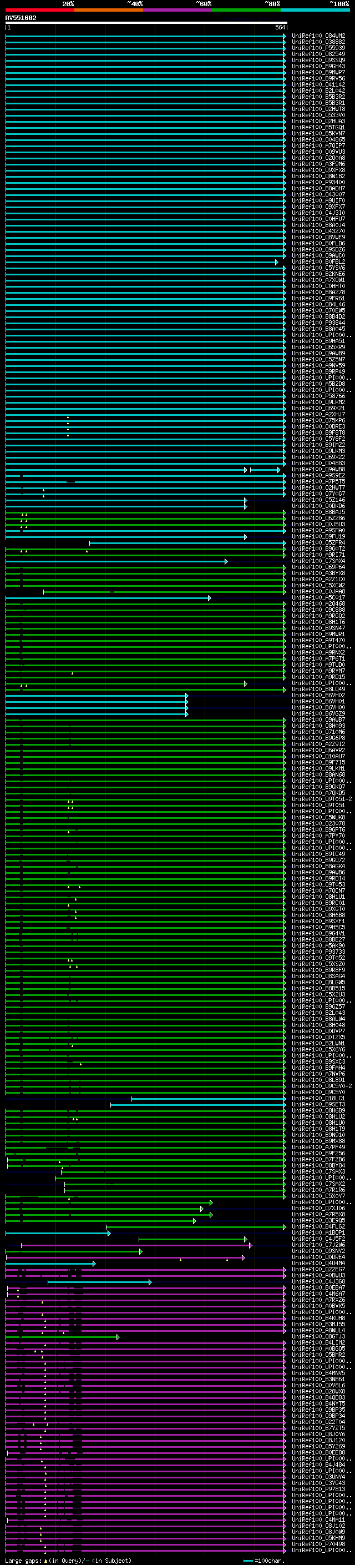Click label UniRef100_C5X2U3
The width and height of the screenshot is (355, 1565).
point(318,994)
